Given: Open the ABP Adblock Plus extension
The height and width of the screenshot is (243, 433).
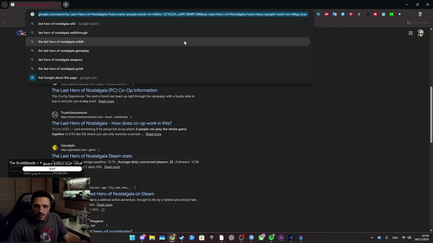Looking at the screenshot, I should (x=326, y=14).
